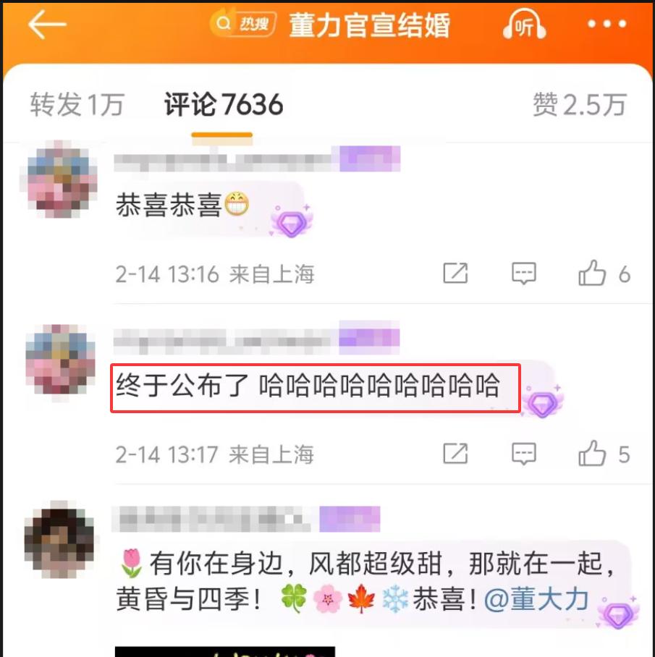The height and width of the screenshot is (657, 655).
Task: Open the three-dot more menu
Action: point(607,25)
